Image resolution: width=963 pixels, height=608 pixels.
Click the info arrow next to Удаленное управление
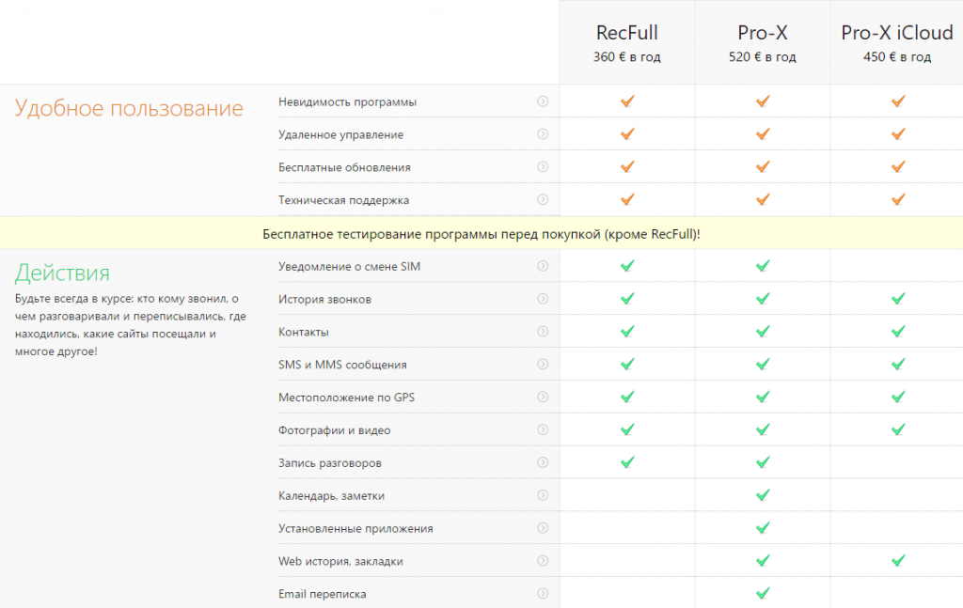coord(543,134)
